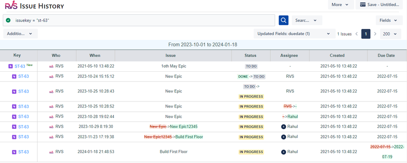This screenshot has height=163, width=407.
Task: Click the epic icon in the 2023-10-29 8:19:30 row
Action: pyautogui.click(x=15, y=127)
